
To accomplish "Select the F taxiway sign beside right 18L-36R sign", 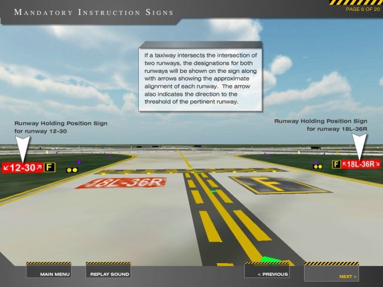I will pyautogui.click(x=336, y=164).
